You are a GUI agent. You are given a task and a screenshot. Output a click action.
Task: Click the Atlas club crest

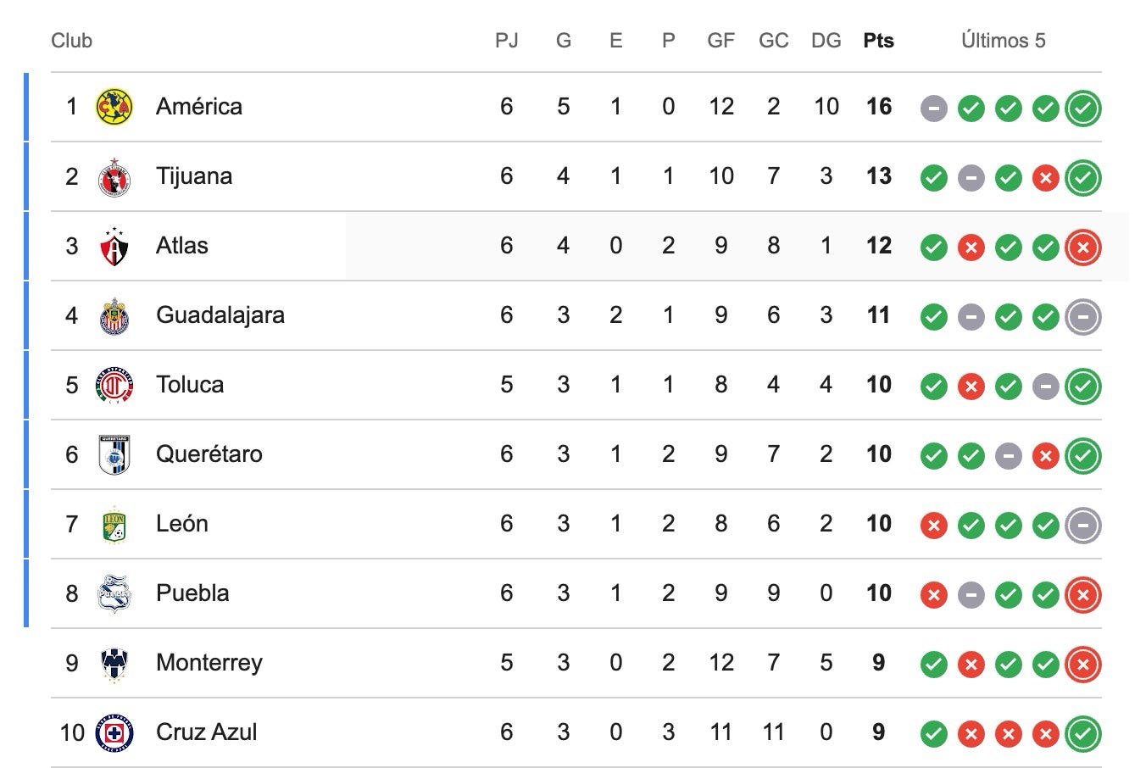pos(114,246)
